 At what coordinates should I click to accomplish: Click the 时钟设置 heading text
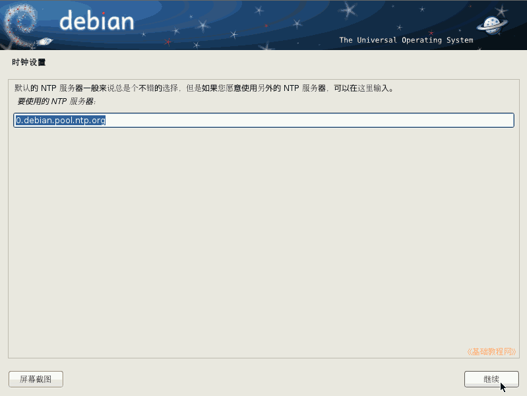tap(29, 62)
